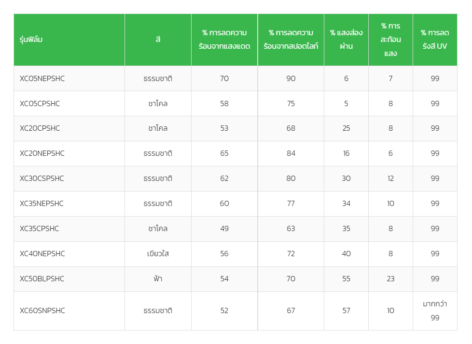Click light transmission 30 for XC30CSPSHC
Viewport: 472px width, 344px height.
coord(346,179)
